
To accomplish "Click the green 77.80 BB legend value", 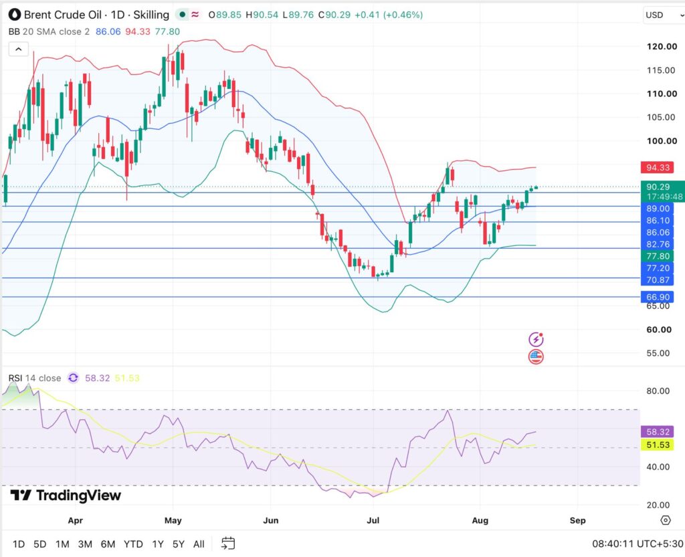I will tap(167, 32).
